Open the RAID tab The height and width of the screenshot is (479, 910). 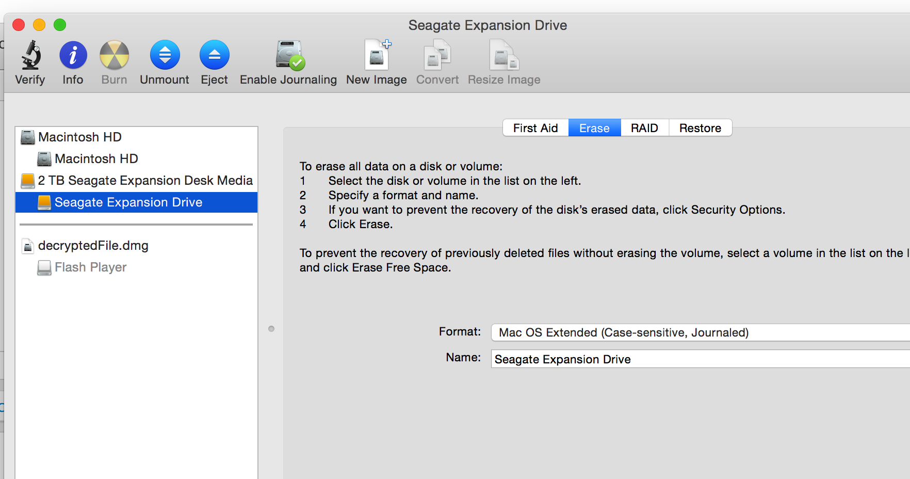pos(644,128)
